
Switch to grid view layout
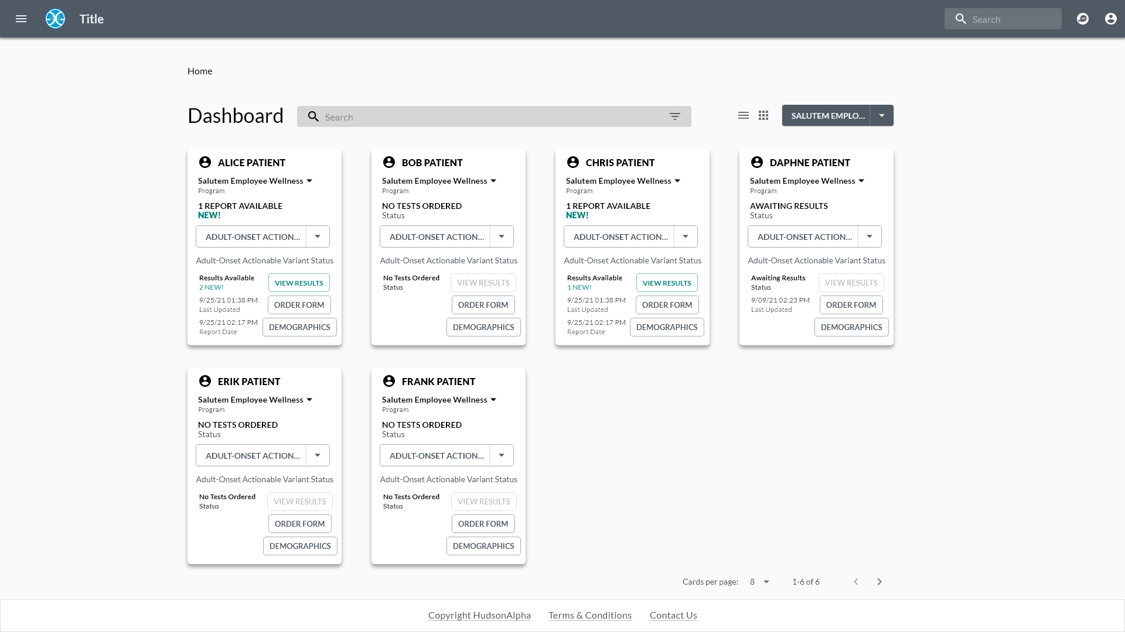pos(763,115)
